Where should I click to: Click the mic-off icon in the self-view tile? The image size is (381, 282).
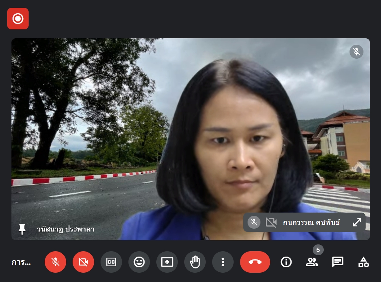coord(254,222)
